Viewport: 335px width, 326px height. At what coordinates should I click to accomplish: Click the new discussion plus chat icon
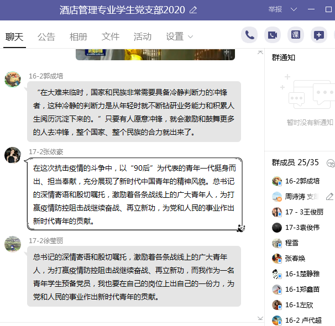319,35
